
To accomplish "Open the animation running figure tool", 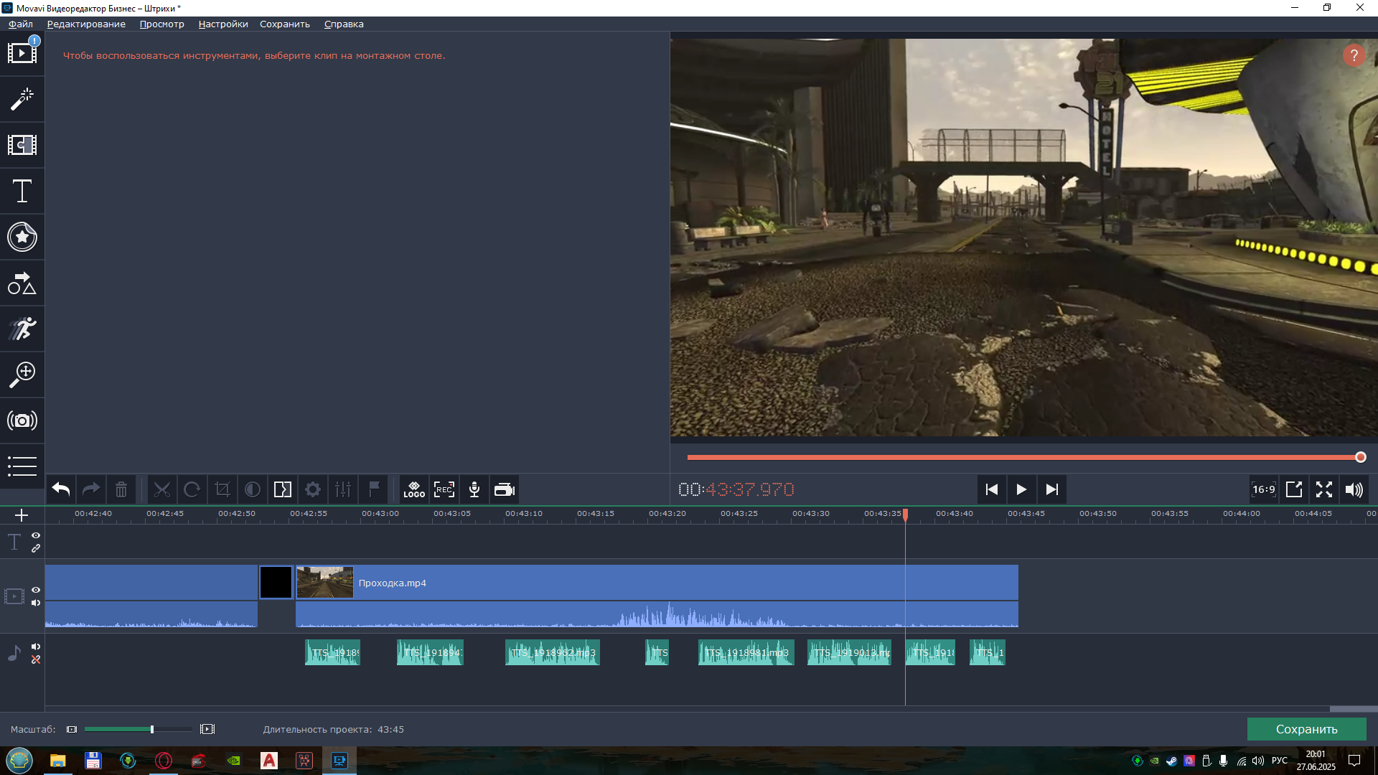I will point(22,329).
